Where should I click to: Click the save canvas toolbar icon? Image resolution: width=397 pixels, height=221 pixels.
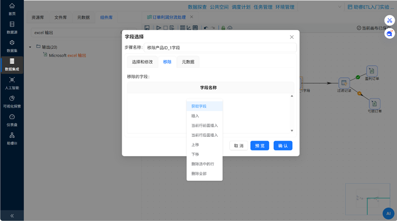point(147,28)
